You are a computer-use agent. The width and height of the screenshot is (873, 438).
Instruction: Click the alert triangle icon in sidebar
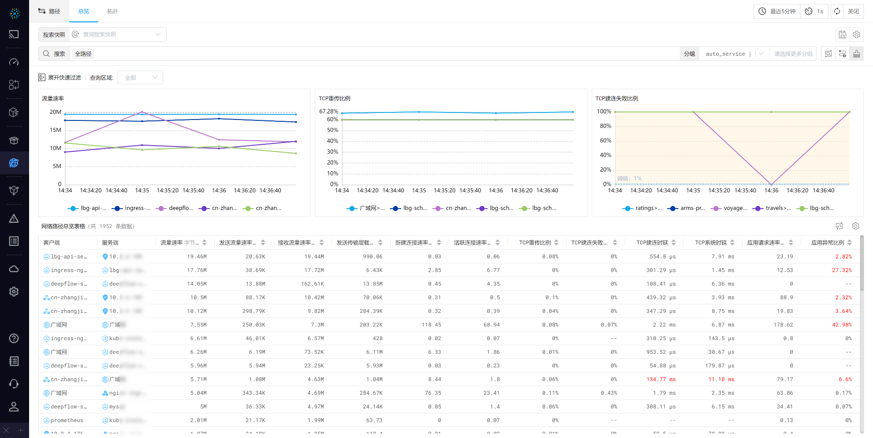[14, 219]
